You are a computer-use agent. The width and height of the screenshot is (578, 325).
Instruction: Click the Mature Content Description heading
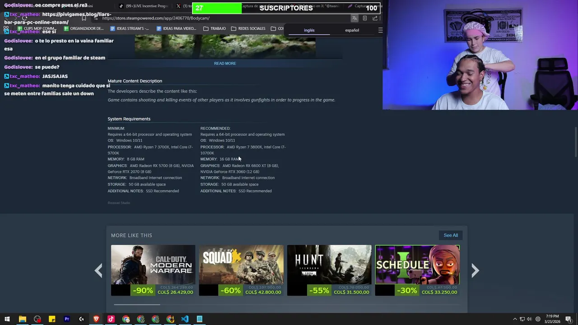click(x=135, y=81)
